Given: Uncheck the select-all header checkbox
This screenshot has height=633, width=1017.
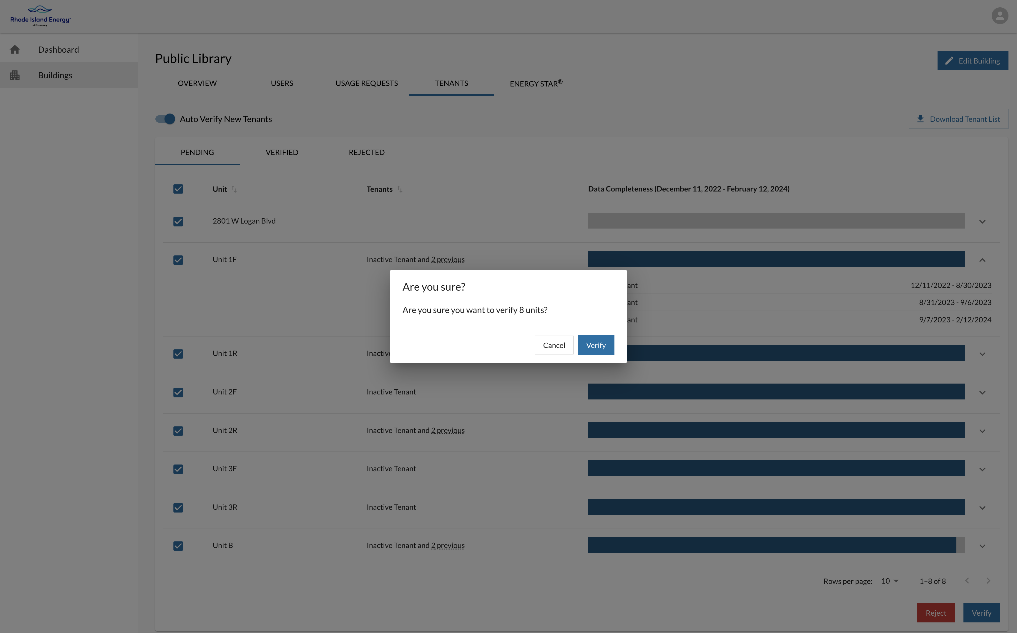Looking at the screenshot, I should click(x=178, y=189).
